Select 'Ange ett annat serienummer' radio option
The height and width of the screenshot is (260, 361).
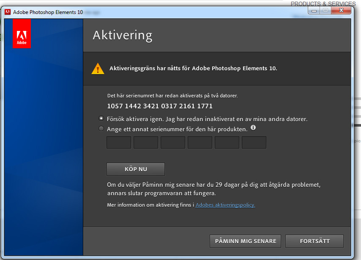(101, 128)
